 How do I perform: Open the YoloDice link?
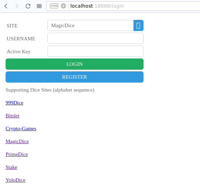15,180
